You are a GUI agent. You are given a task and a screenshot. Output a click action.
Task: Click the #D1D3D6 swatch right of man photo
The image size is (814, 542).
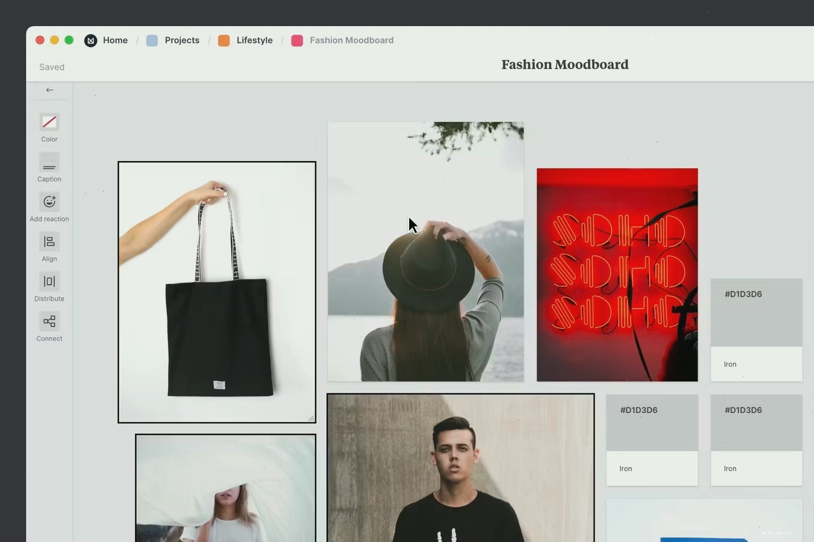[x=652, y=440]
